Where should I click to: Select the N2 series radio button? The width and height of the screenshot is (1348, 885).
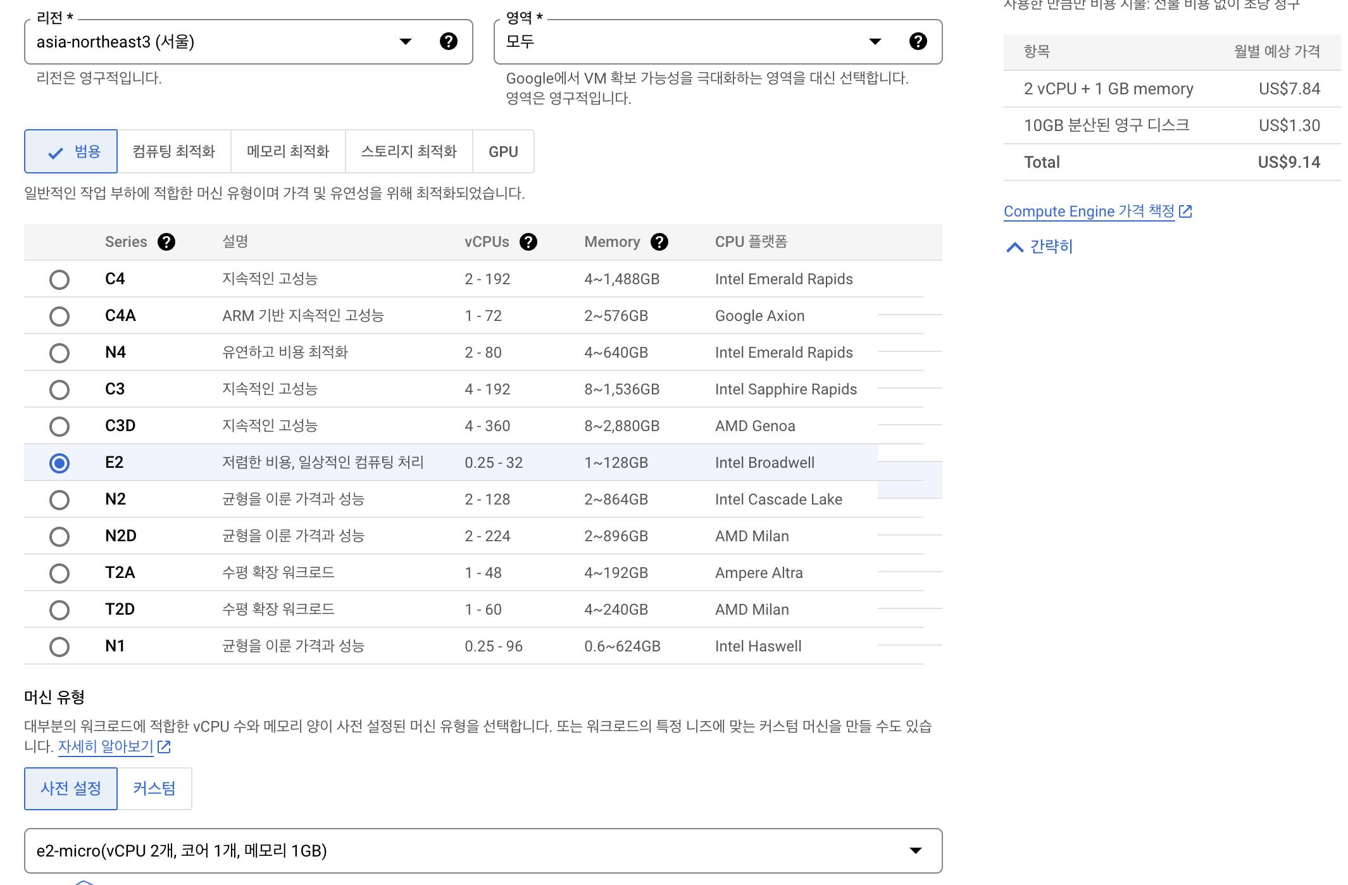click(59, 500)
